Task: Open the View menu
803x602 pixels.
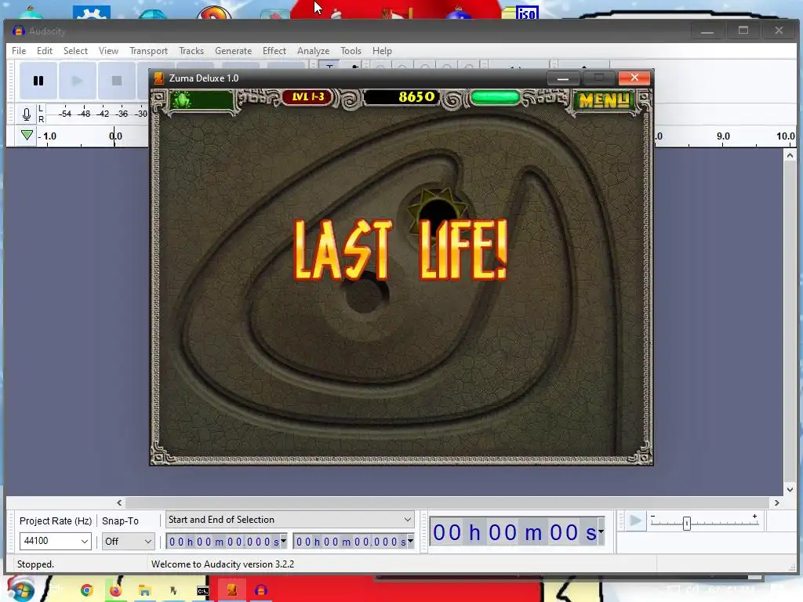Action: 108,51
